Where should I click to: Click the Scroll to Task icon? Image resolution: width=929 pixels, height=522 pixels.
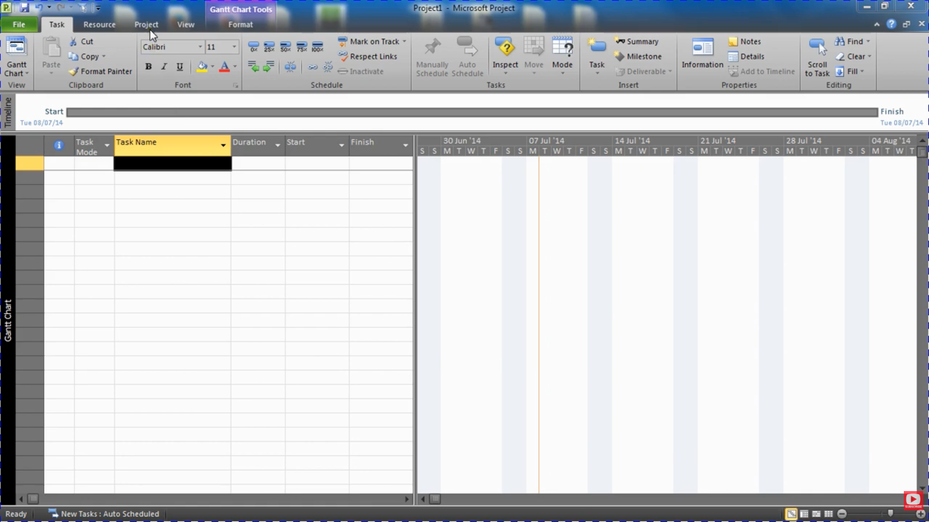pyautogui.click(x=817, y=47)
